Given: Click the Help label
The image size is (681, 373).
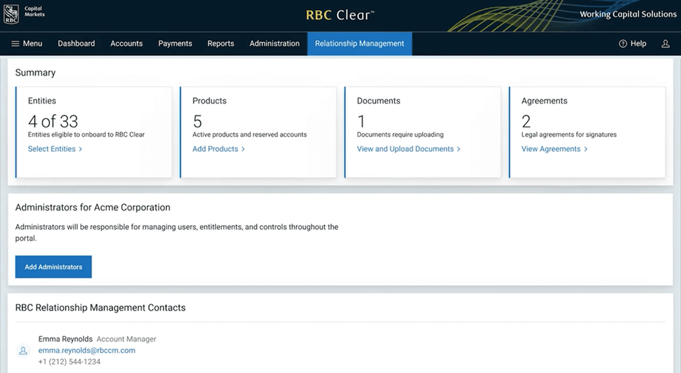Looking at the screenshot, I should [638, 44].
